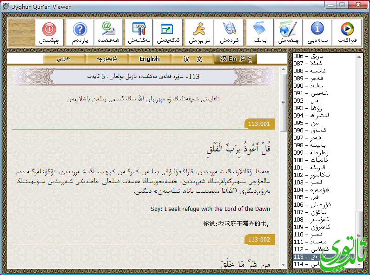Select surah 105 in list
This screenshot has height=275, width=370.
pos(324,197)
